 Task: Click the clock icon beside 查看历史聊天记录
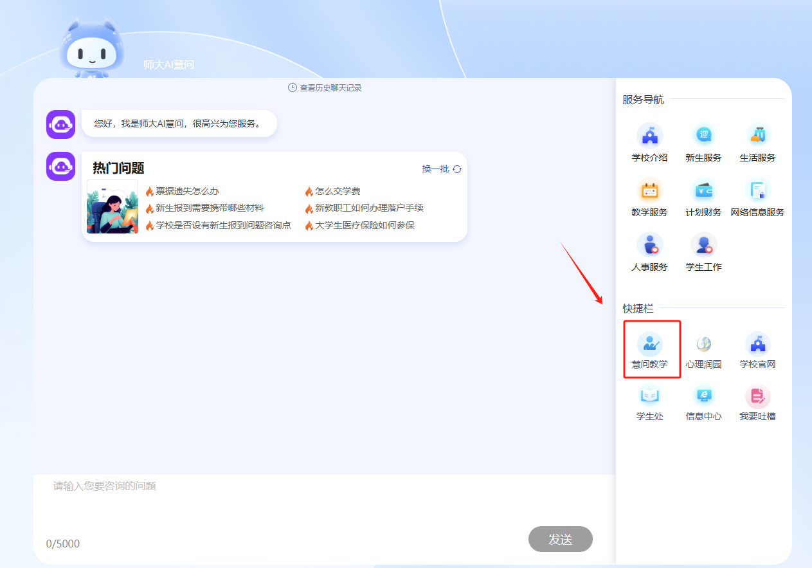pyautogui.click(x=293, y=87)
